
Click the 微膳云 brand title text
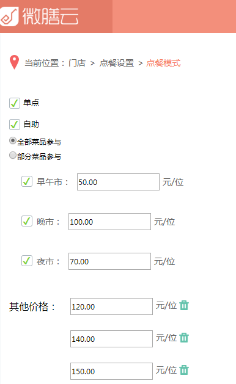[x=50, y=16]
